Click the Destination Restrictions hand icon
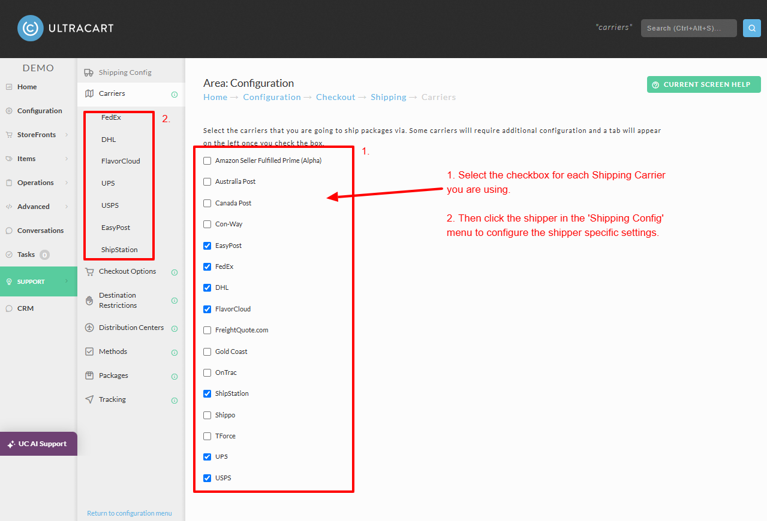The height and width of the screenshot is (521, 767). pyautogui.click(x=89, y=300)
